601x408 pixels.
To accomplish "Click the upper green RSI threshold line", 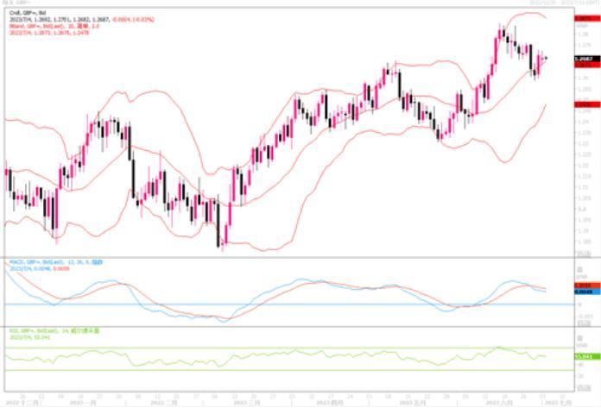I will click(x=259, y=348).
